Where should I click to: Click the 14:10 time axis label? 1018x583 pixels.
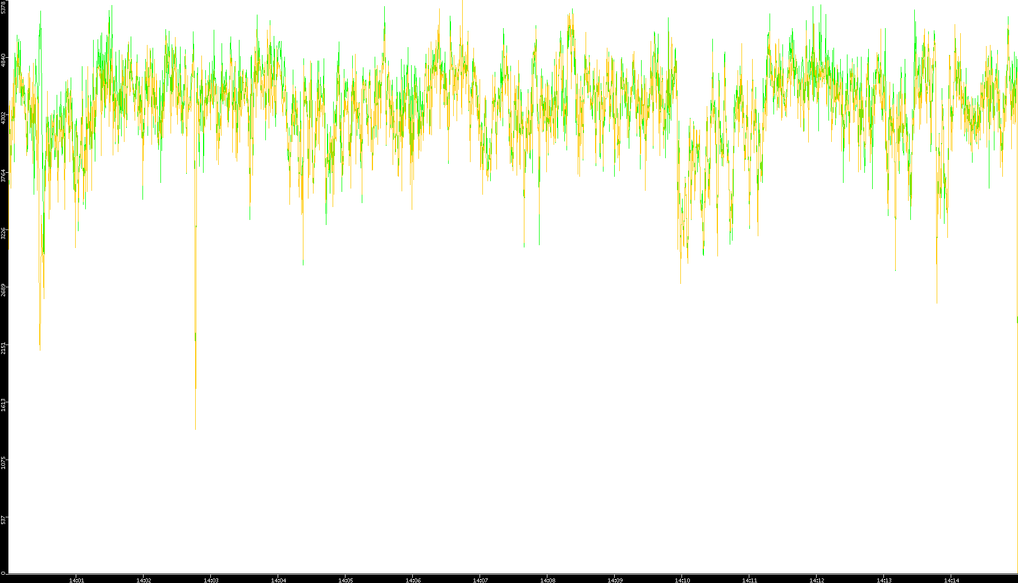point(682,580)
